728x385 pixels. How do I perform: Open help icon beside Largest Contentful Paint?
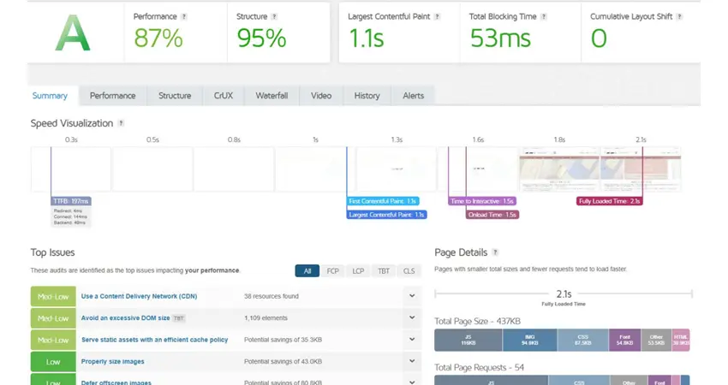tap(437, 17)
